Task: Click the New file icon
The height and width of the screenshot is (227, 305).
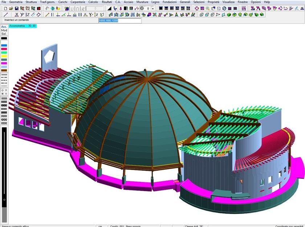Action: click(5, 8)
